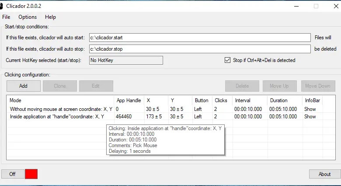Click the Clicks column header
Viewport: 341px width, 186px height.
pyautogui.click(x=222, y=100)
